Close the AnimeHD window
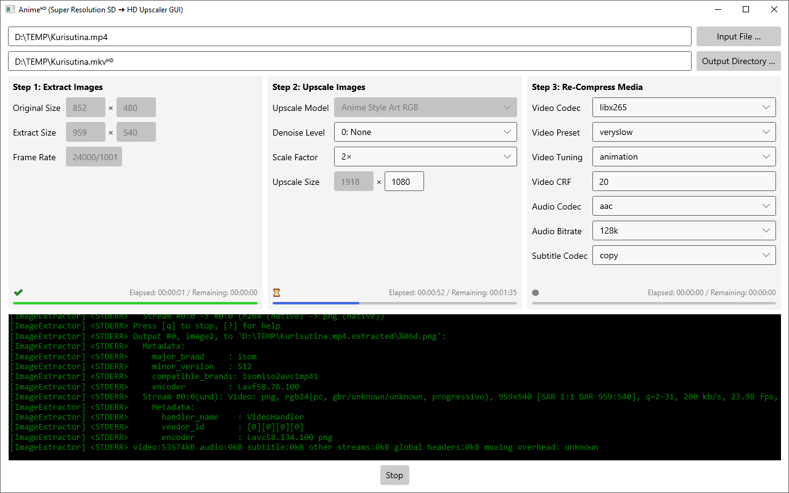This screenshot has width=789, height=493. tap(774, 9)
